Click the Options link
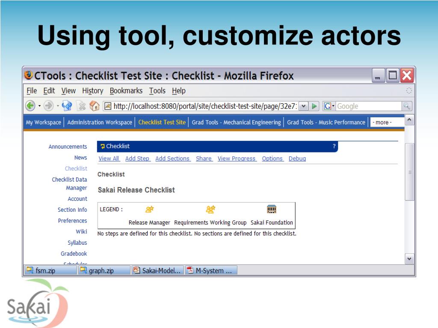Viewport: 438px width, 328px height. [272, 158]
